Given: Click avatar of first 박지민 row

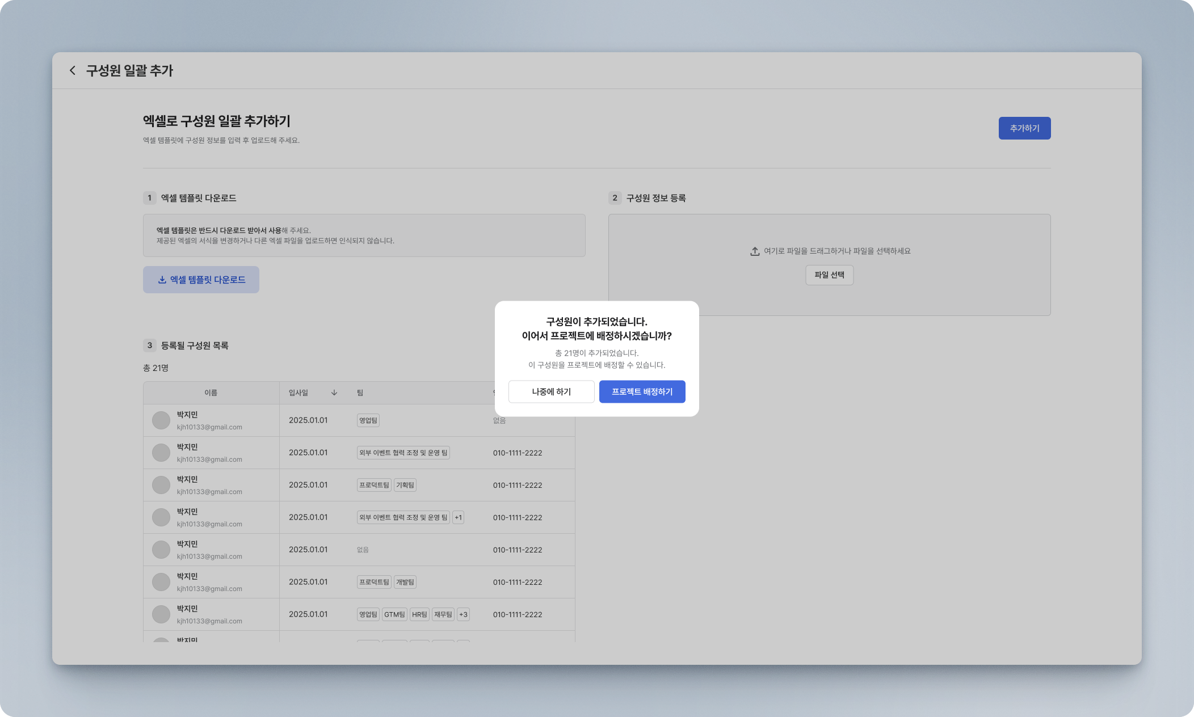Looking at the screenshot, I should coord(161,420).
